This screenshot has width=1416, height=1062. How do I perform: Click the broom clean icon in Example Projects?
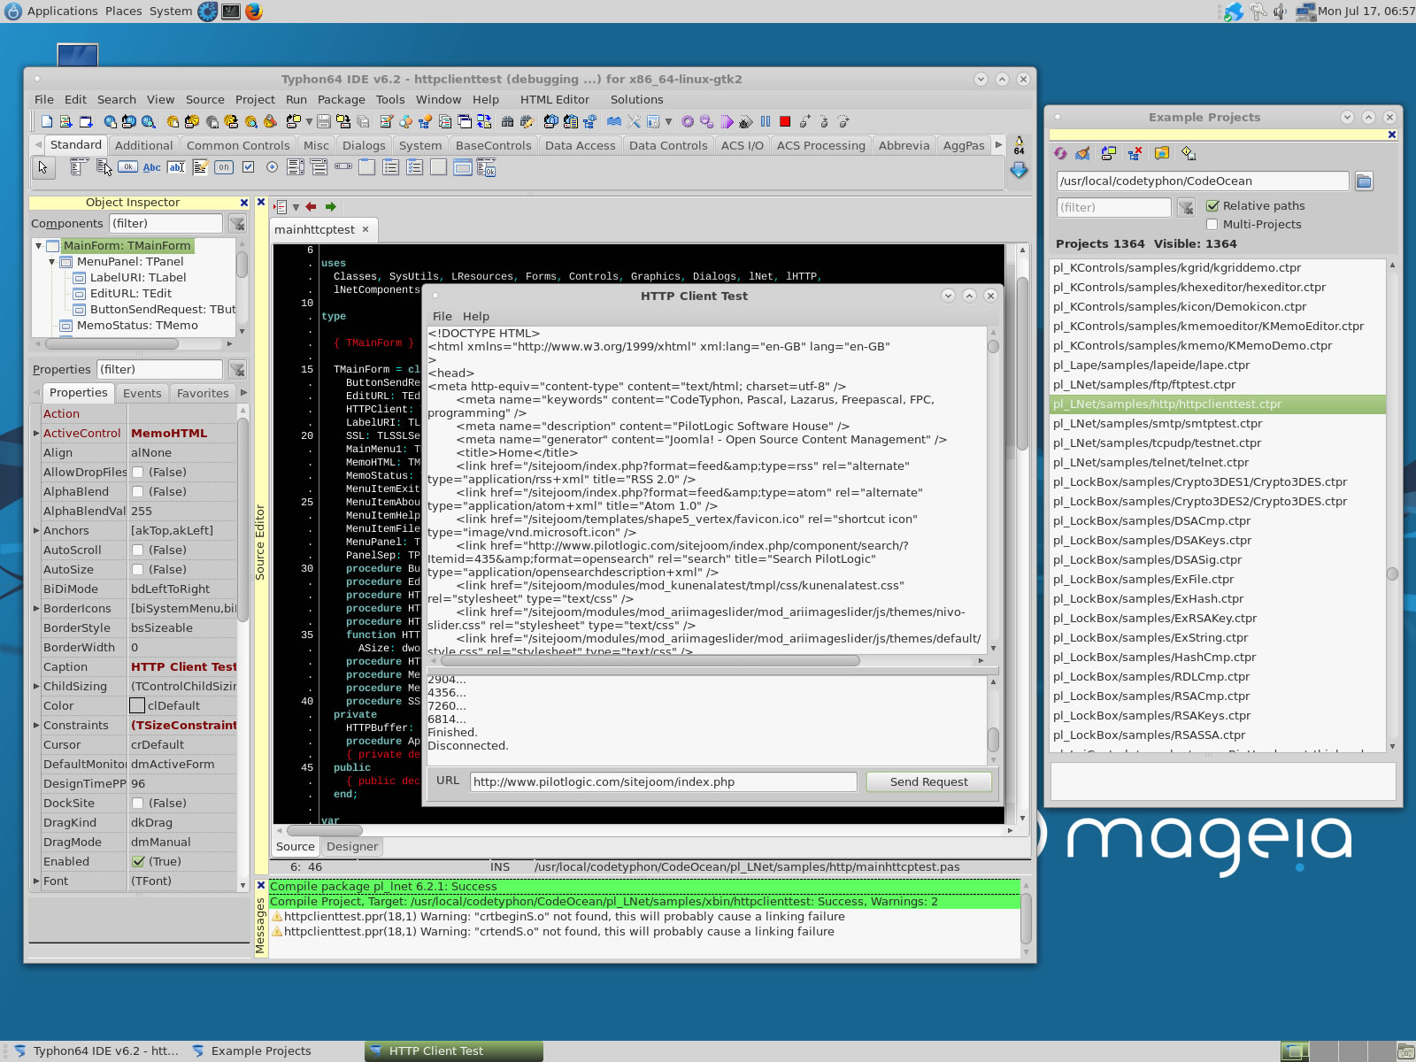tap(1082, 153)
